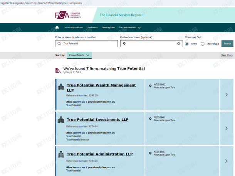235x176 pixels.
Task: Open Administration LLP via right chevron
Action: [x=226, y=161]
